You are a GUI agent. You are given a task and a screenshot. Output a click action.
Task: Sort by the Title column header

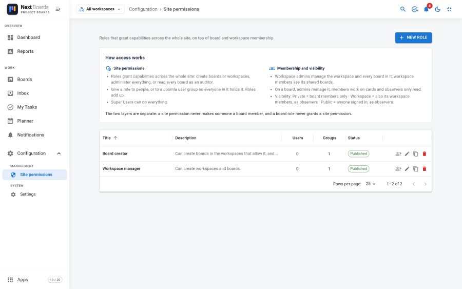coord(107,138)
